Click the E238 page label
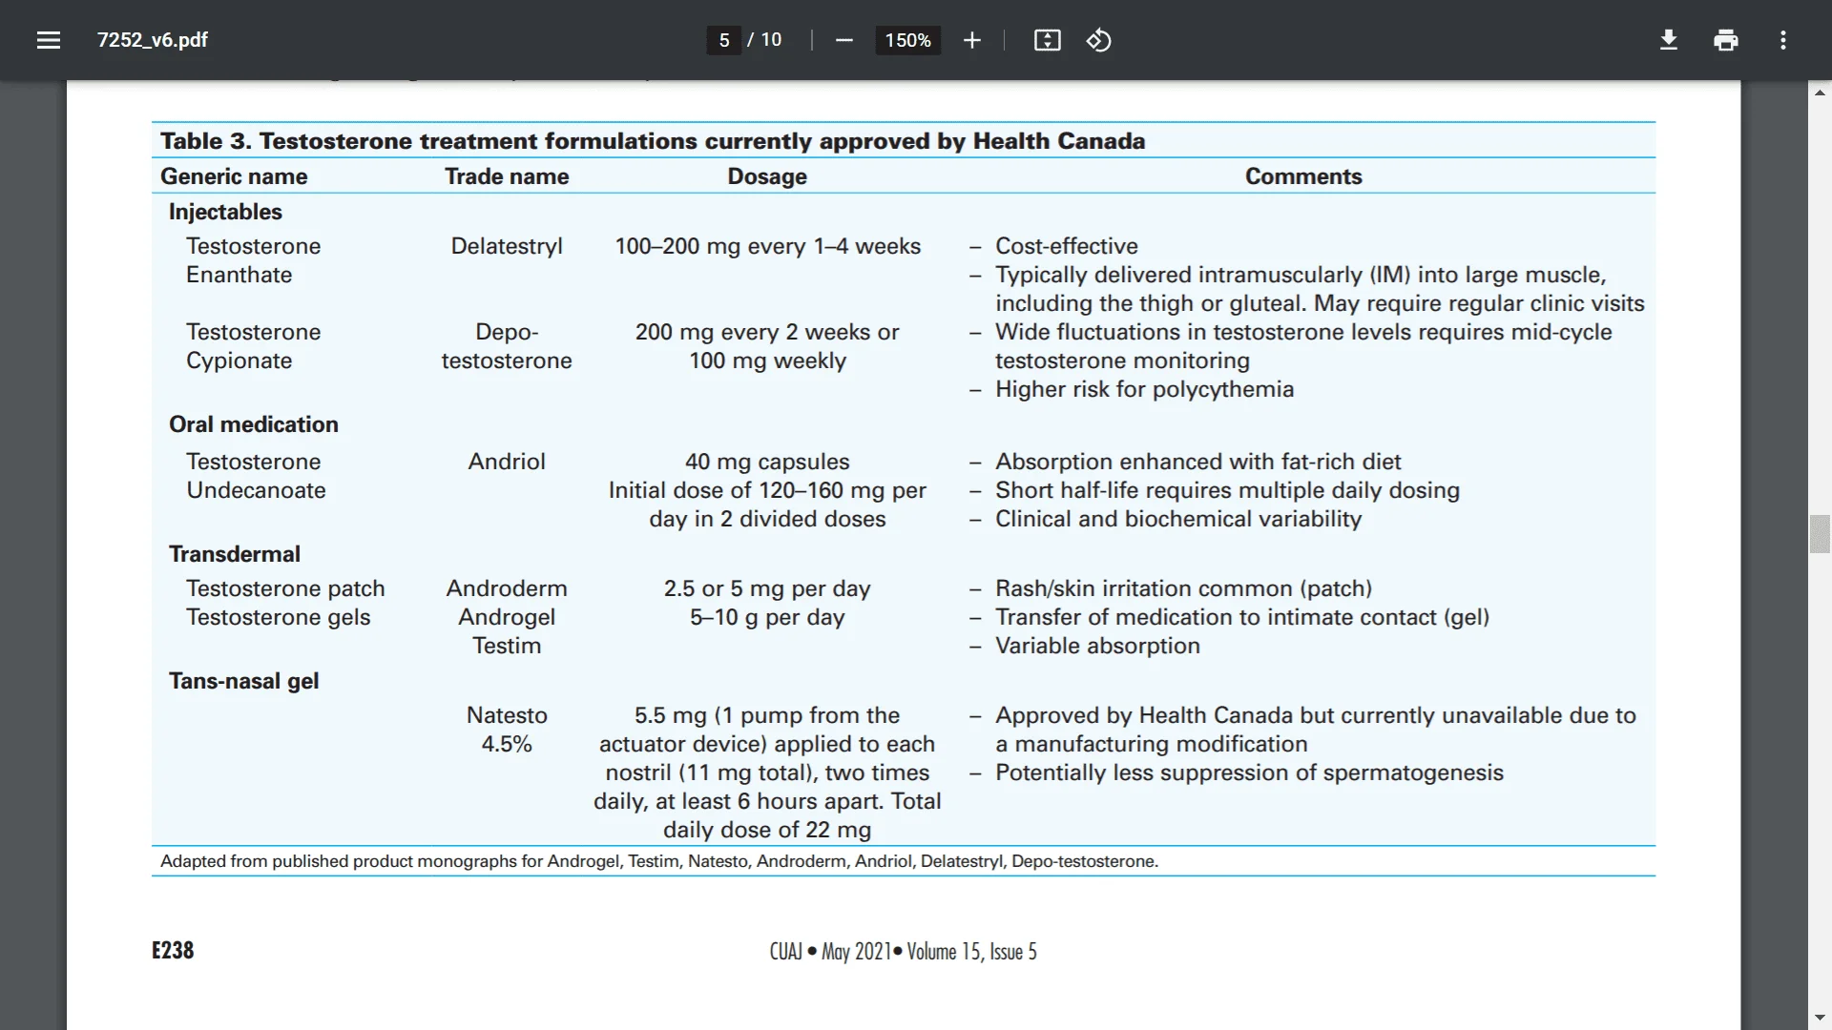 pyautogui.click(x=173, y=950)
